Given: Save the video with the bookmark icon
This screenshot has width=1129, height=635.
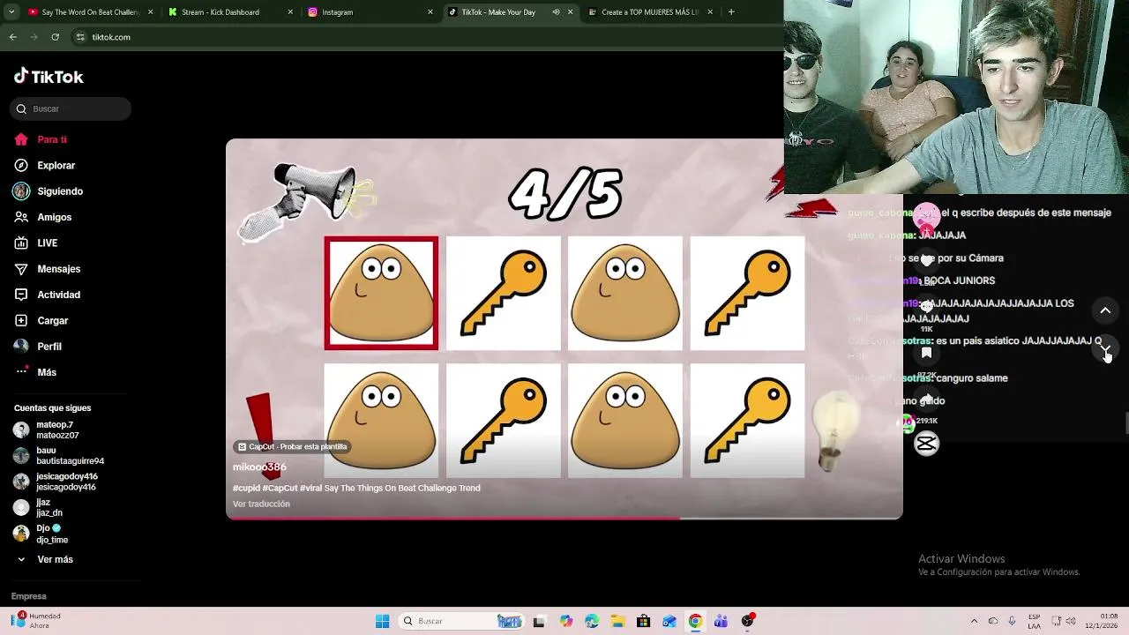Looking at the screenshot, I should coord(926,353).
